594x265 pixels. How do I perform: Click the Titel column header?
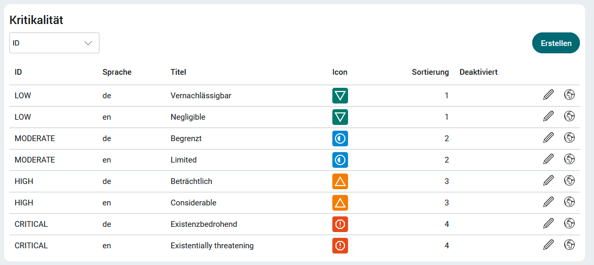[x=178, y=72]
